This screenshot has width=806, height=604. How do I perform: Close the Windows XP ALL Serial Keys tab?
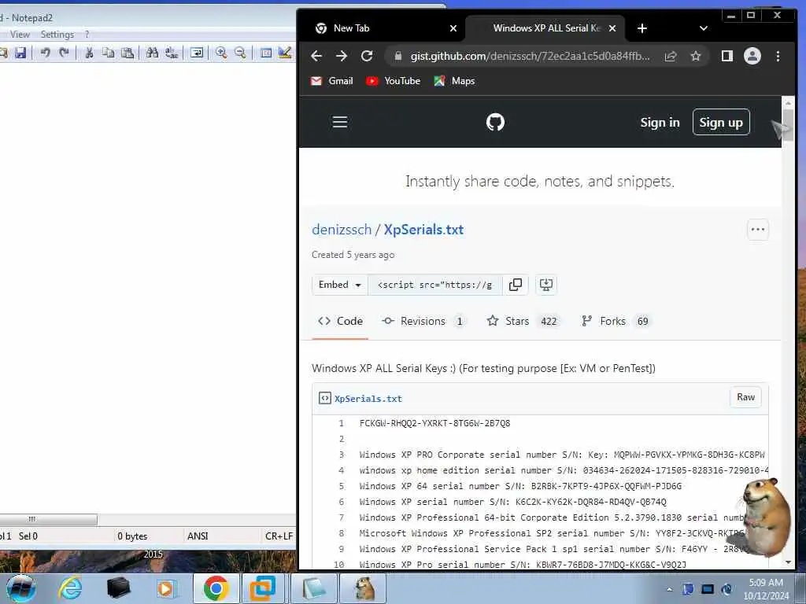612,28
